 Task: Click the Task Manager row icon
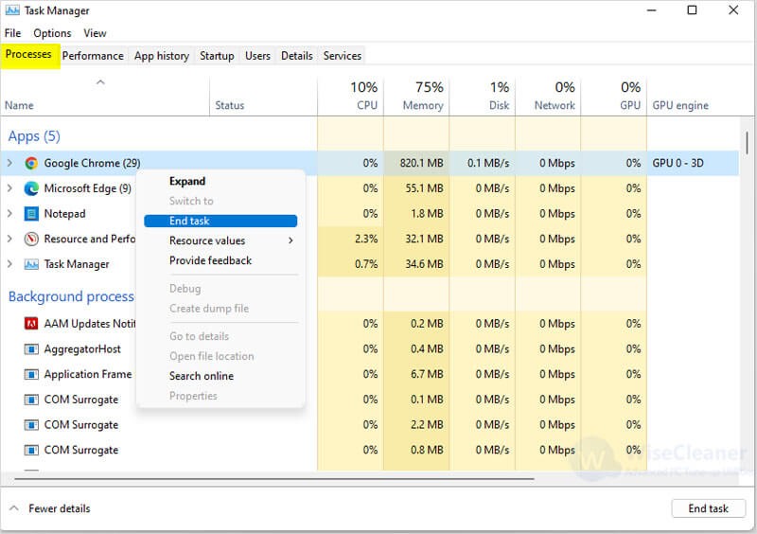click(x=31, y=264)
